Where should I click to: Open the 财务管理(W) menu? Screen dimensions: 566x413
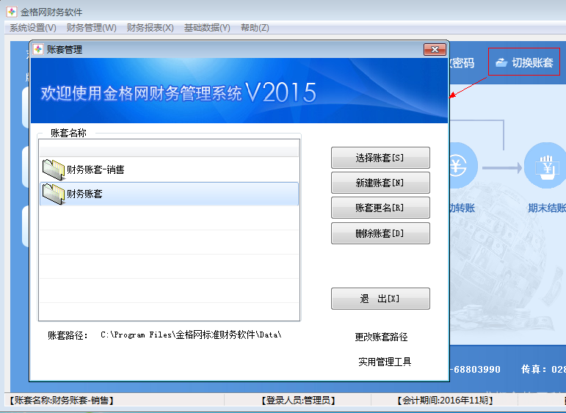coord(91,28)
